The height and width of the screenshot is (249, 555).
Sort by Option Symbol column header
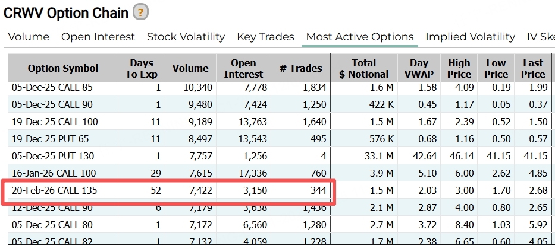tap(63, 68)
